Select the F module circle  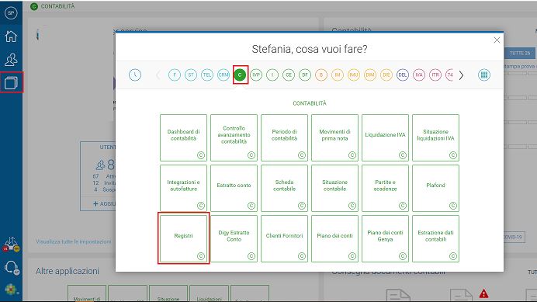click(x=175, y=75)
